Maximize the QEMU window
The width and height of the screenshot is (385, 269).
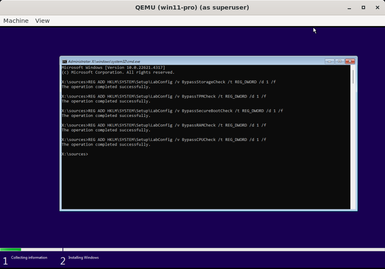point(363,7)
